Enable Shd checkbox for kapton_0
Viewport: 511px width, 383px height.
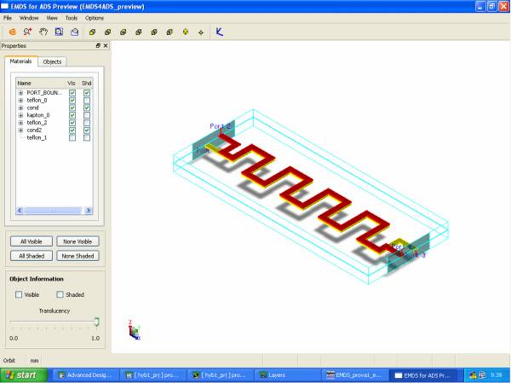(x=86, y=115)
